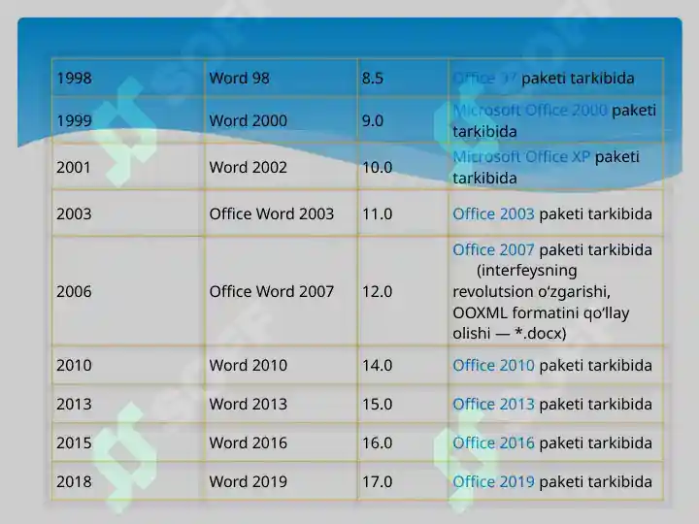Image resolution: width=699 pixels, height=524 pixels.
Task: Open the Office 2010 link
Action: coord(493,366)
